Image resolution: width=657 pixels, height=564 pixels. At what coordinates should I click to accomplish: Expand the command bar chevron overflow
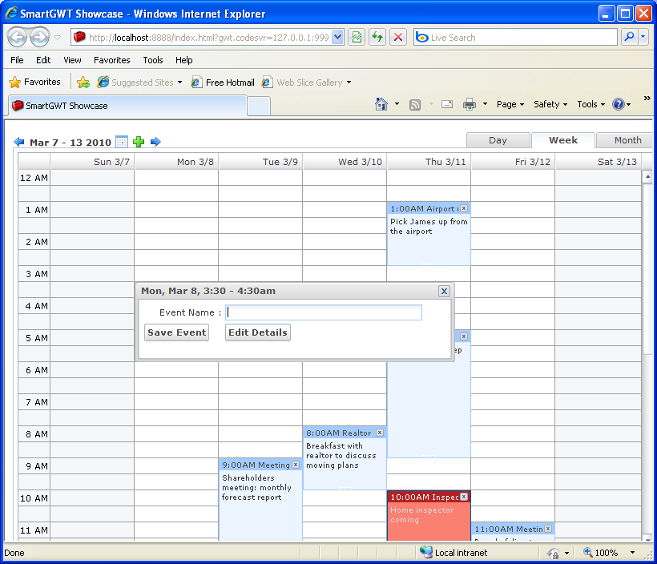647,98
